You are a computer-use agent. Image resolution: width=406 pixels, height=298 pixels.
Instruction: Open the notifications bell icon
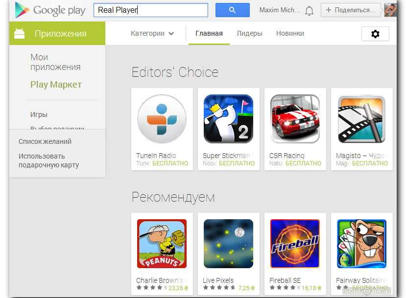pyautogui.click(x=309, y=11)
